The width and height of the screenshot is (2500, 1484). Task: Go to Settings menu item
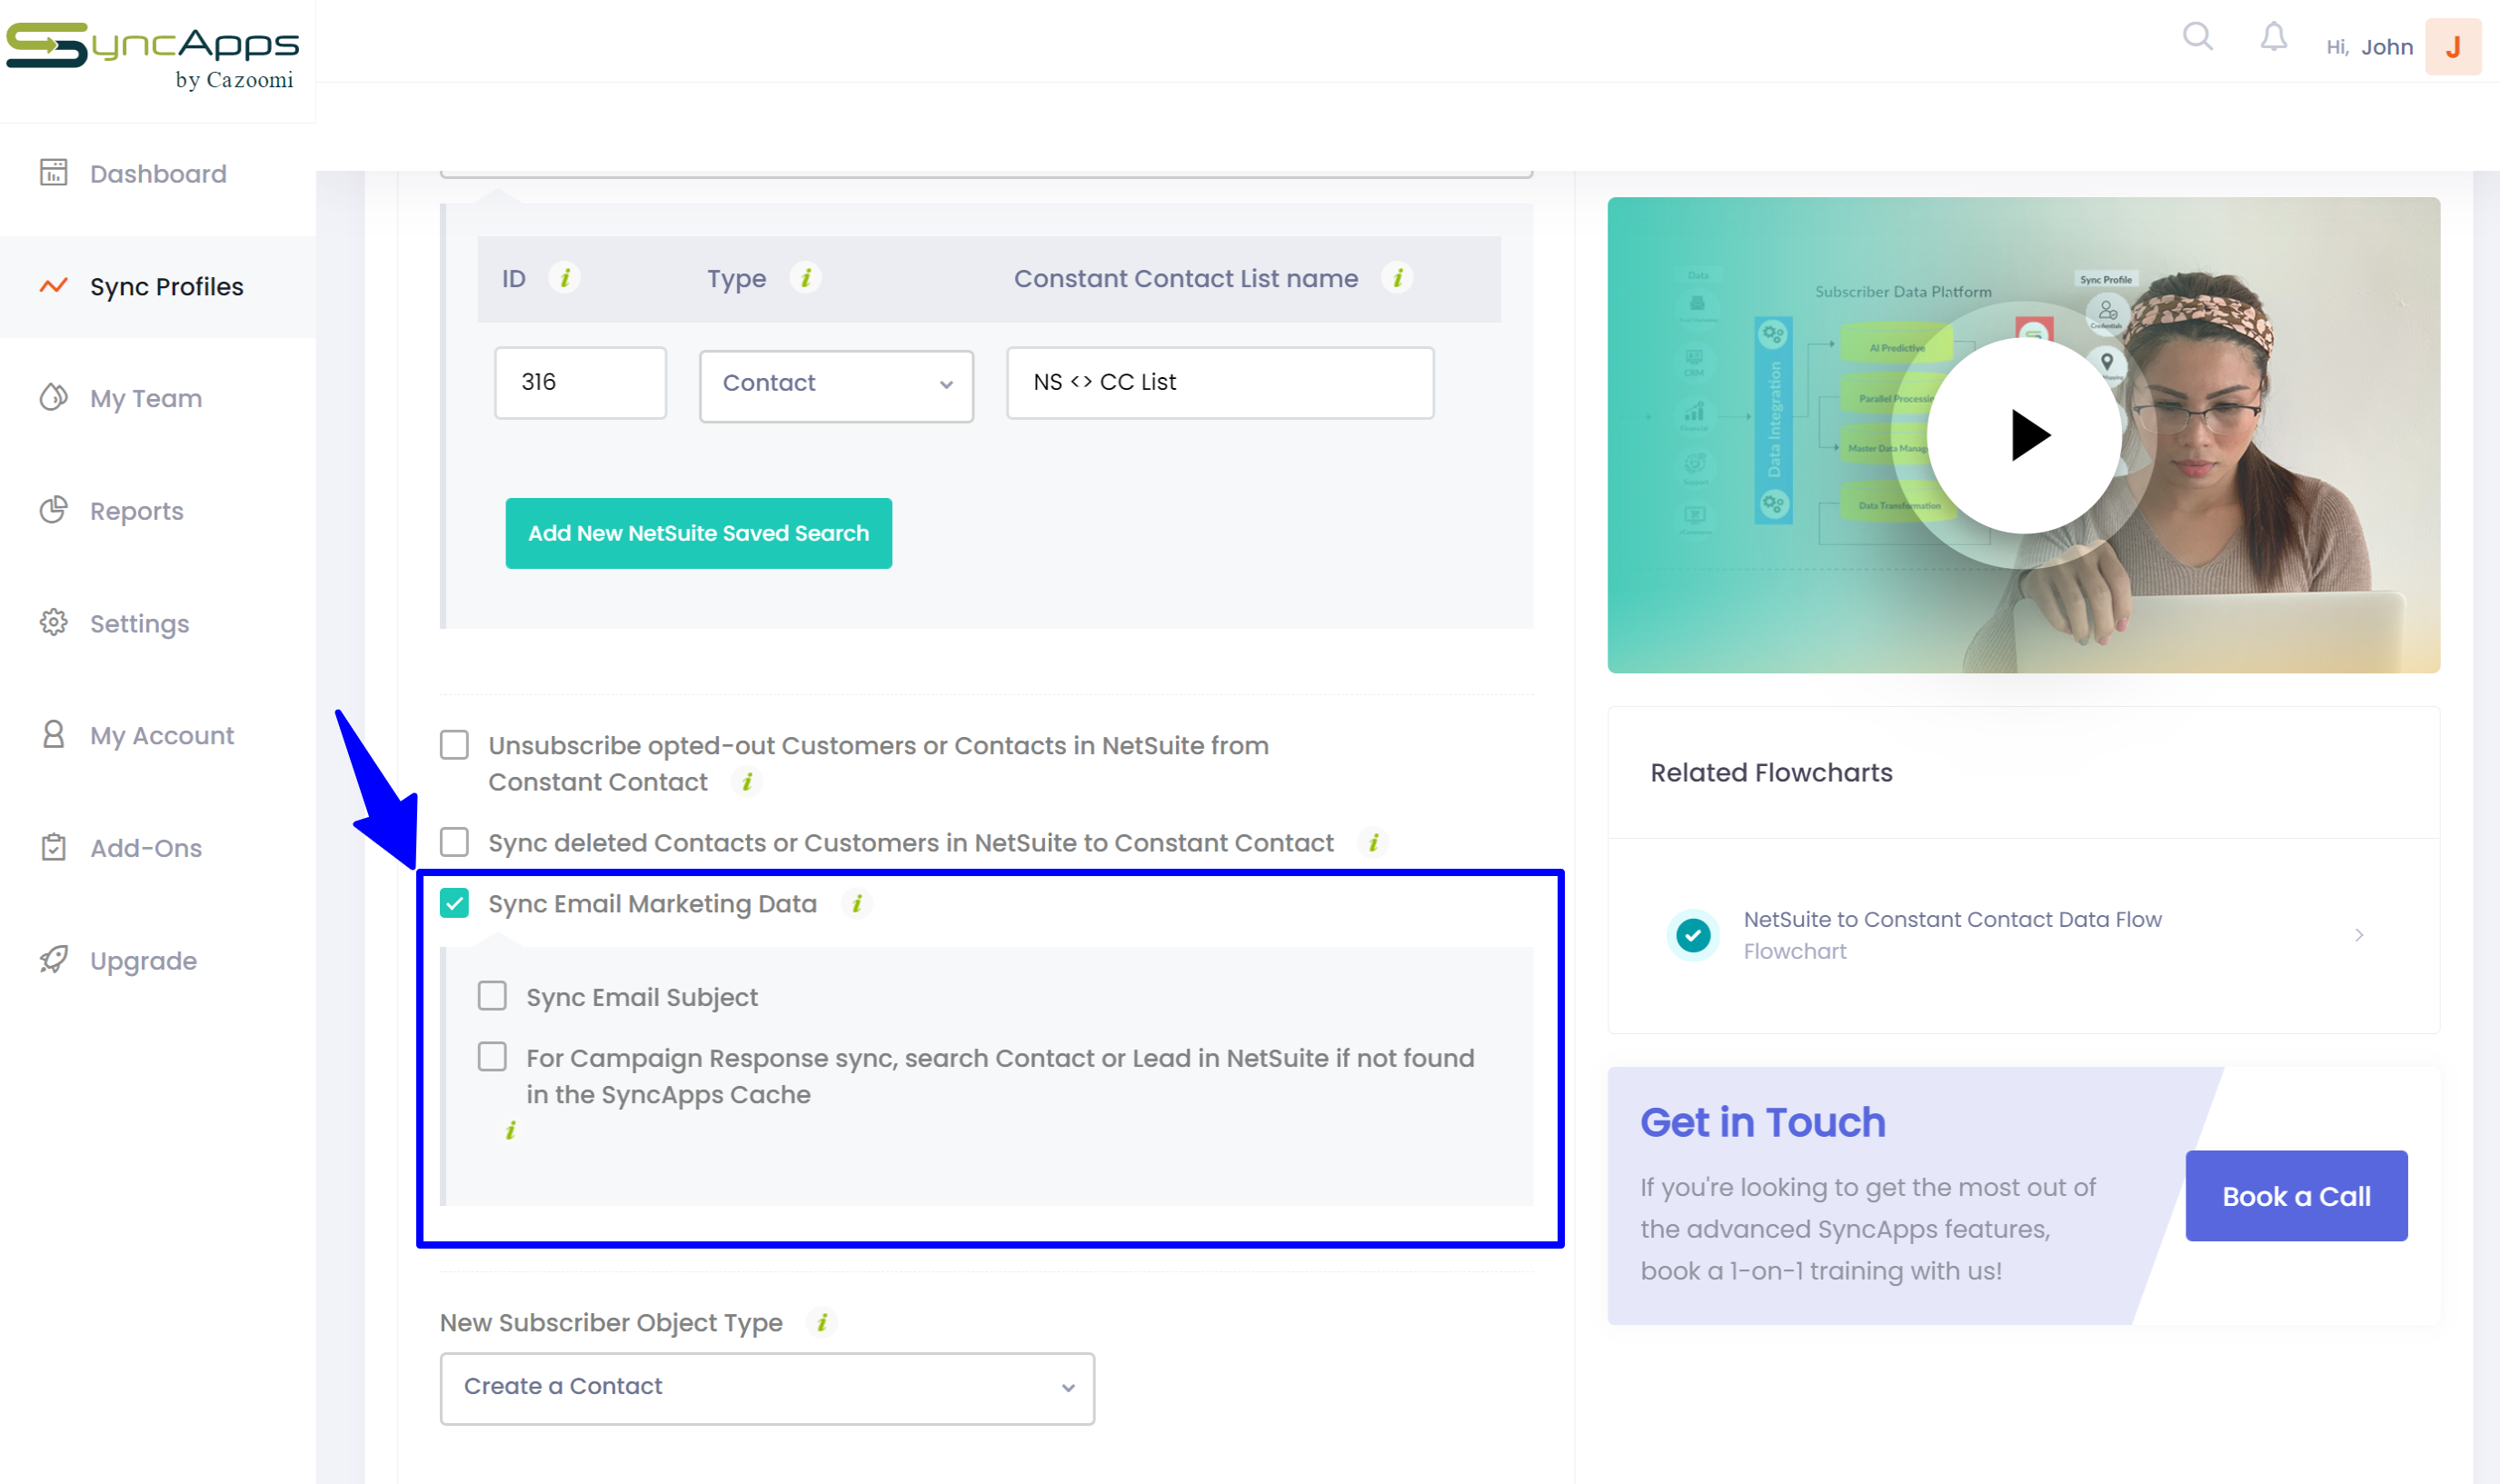[158, 623]
